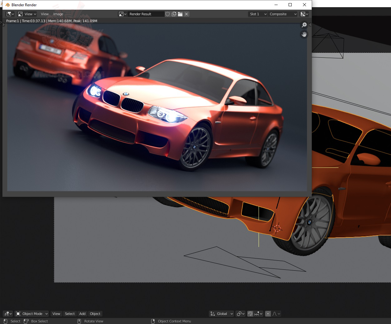Open the Object Mode selector
The image size is (391, 324).
[32, 314]
